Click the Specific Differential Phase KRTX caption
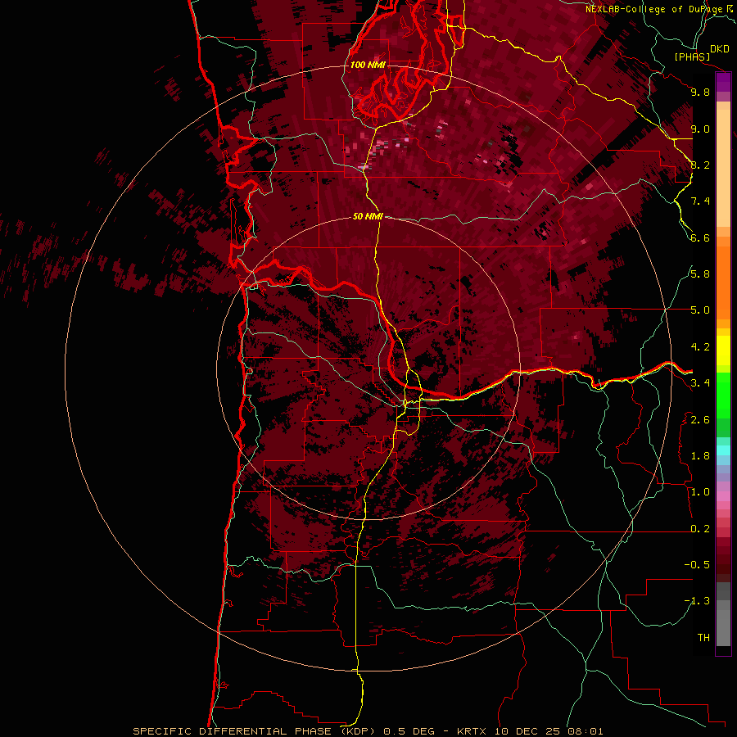The width and height of the screenshot is (737, 737). click(368, 731)
